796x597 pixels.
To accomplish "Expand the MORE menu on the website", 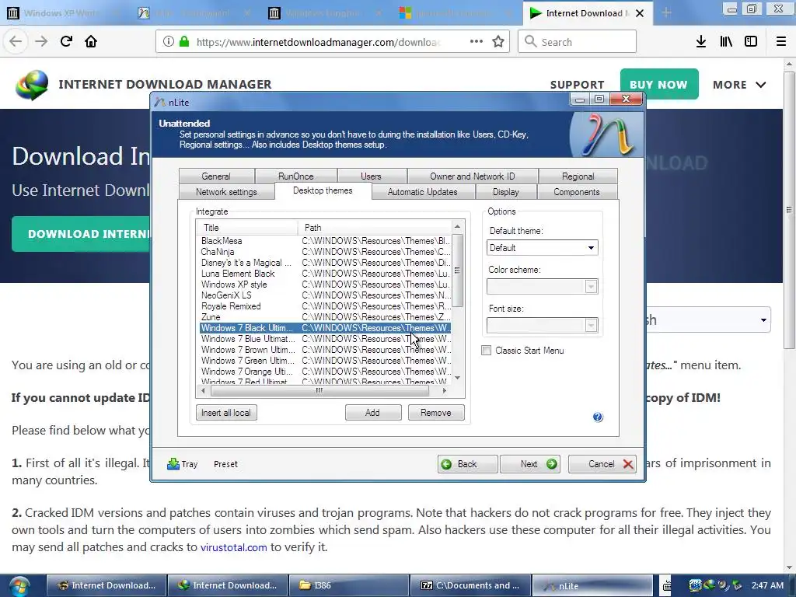I will [739, 85].
